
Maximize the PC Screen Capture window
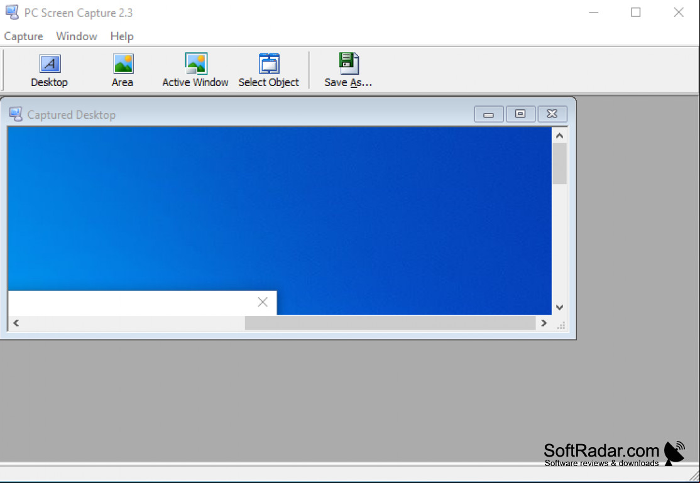coord(636,13)
